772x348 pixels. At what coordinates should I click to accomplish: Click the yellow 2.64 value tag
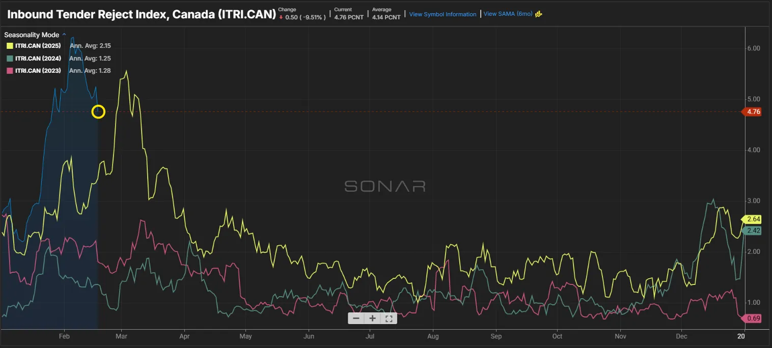click(x=753, y=219)
